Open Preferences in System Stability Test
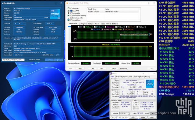 point(124,68)
